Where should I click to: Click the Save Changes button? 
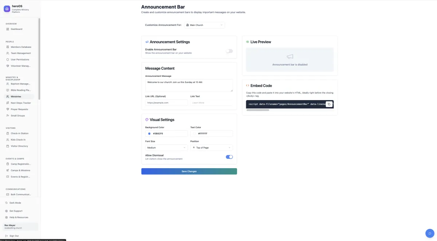point(189,171)
